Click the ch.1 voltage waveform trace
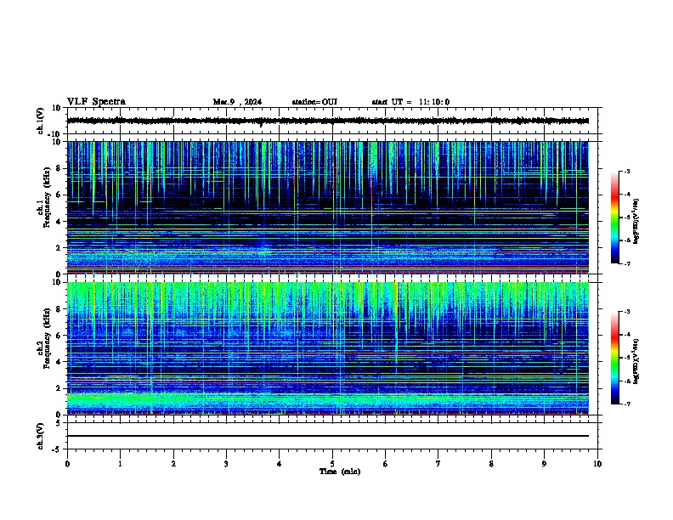This screenshot has width=673, height=520. (x=328, y=121)
